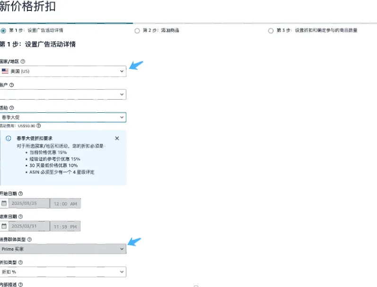
Task: Open the 折扣 % discount type dropdown
Action: (63, 272)
